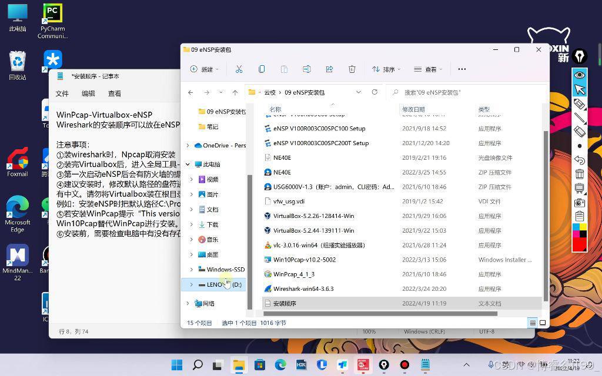
Task: Select the cursor arrow tool in pen toolbar
Action: point(579,89)
